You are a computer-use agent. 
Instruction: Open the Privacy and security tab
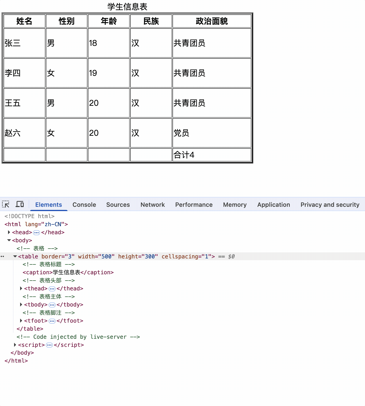click(330, 205)
